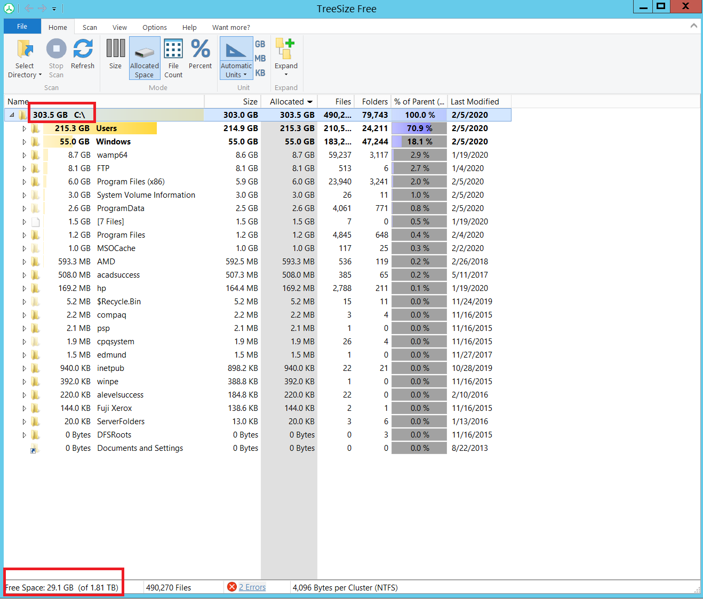Switch mode to Percent
The image size is (703, 599).
click(x=200, y=54)
